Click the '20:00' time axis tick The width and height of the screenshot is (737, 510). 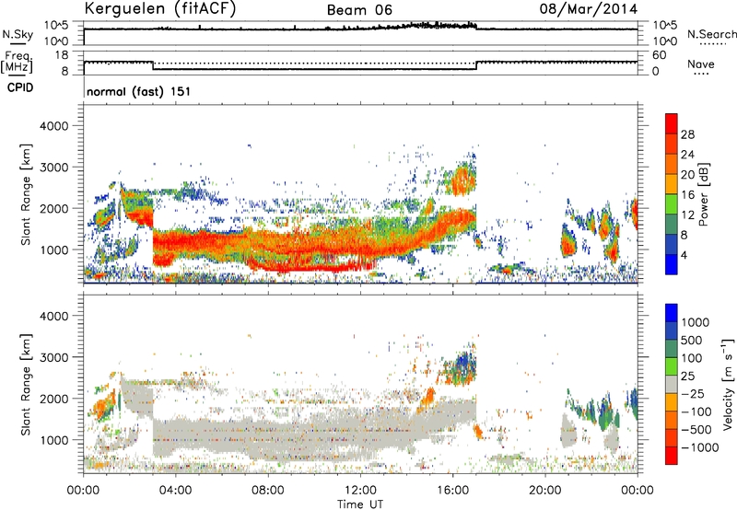tap(545, 491)
